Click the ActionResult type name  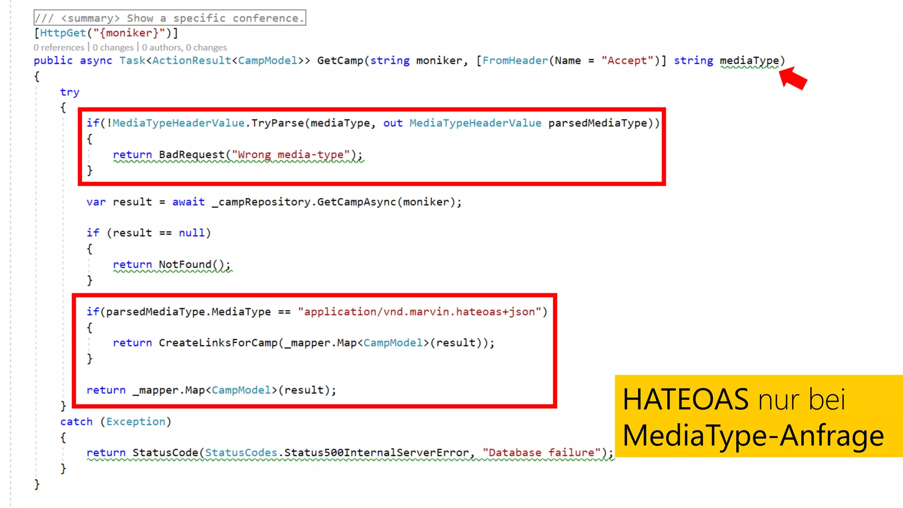192,60
